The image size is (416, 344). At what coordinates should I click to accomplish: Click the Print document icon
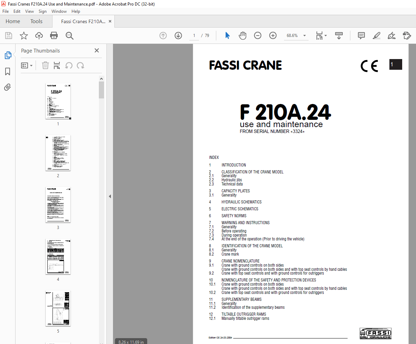(x=54, y=36)
